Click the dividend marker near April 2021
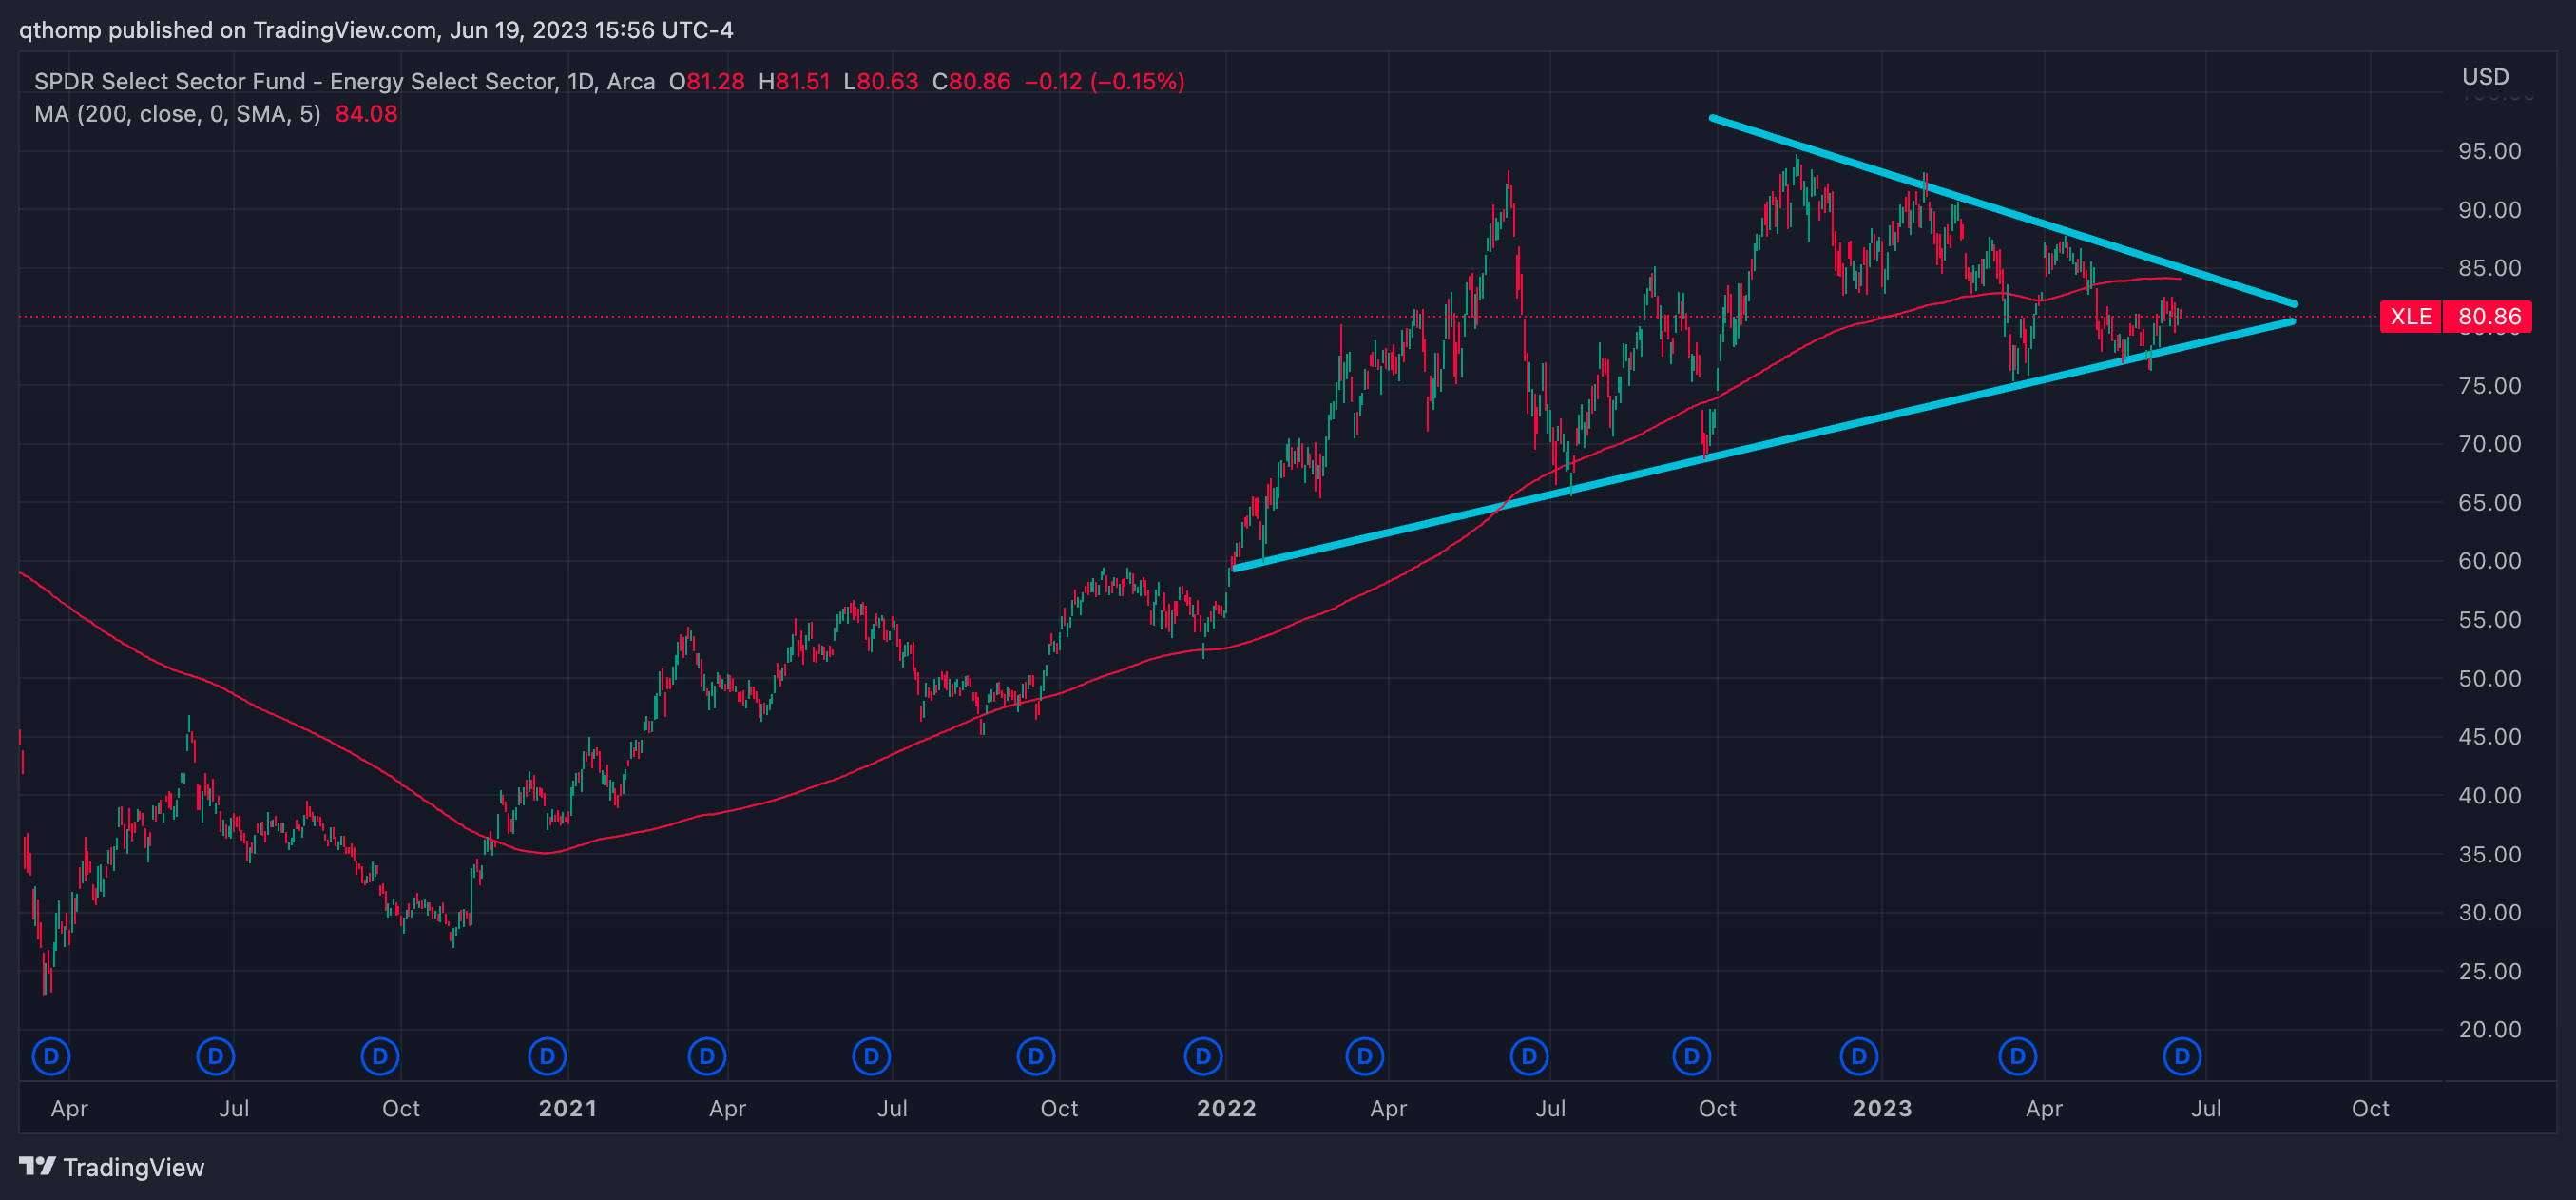 pyautogui.click(x=707, y=1056)
